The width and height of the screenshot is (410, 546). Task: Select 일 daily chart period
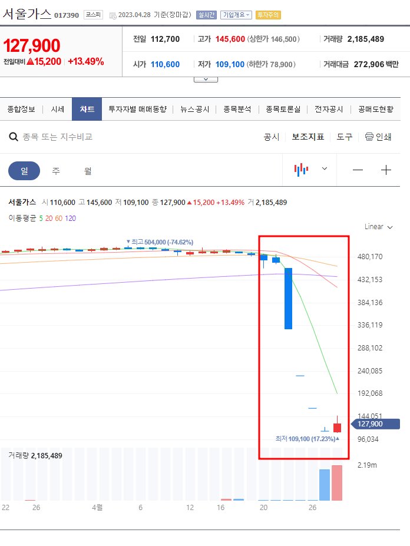point(24,171)
